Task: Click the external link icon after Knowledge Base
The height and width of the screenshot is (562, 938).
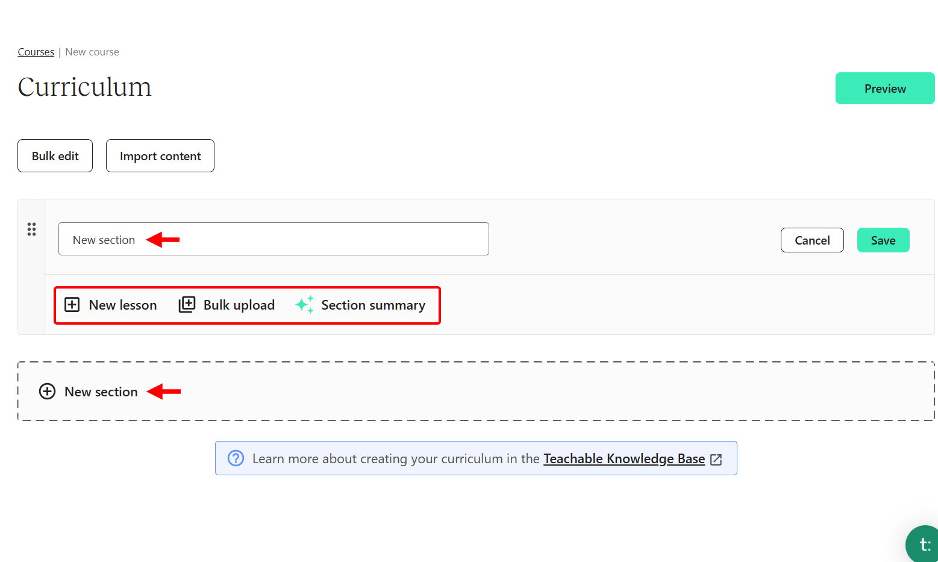Action: pos(716,460)
